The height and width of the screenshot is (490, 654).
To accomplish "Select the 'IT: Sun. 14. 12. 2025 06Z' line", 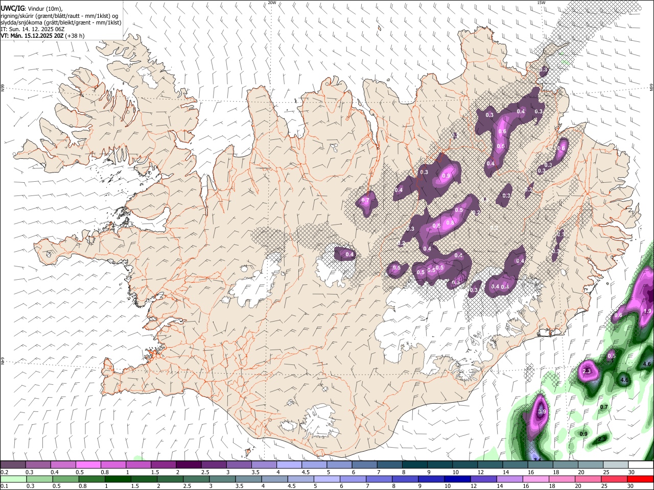I will [x=32, y=29].
